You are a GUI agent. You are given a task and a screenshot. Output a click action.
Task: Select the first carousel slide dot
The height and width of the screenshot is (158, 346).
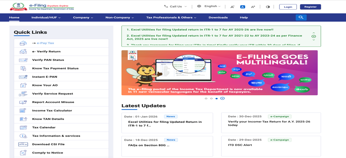206,99
